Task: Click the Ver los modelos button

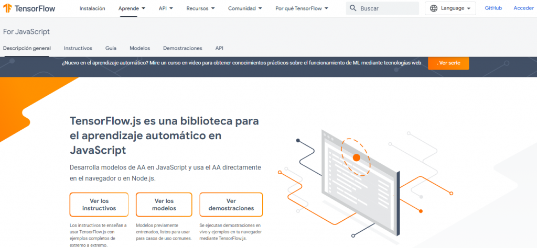Action: (x=164, y=205)
